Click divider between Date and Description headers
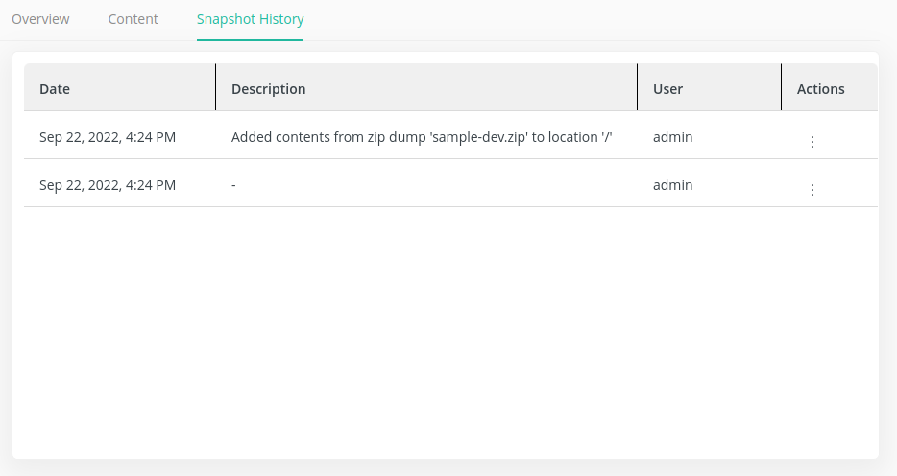 [x=215, y=87]
